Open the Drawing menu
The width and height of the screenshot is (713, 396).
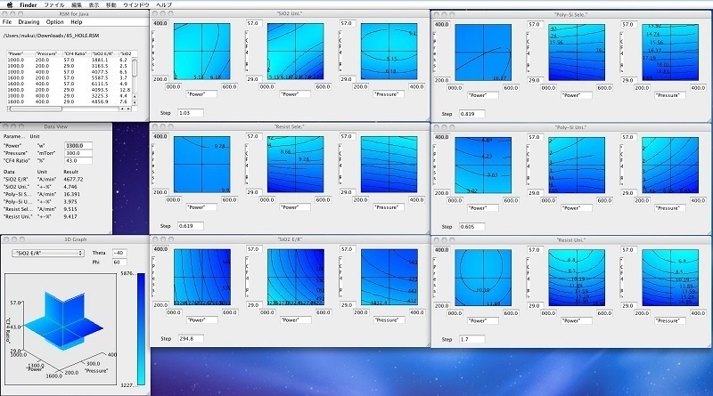28,21
